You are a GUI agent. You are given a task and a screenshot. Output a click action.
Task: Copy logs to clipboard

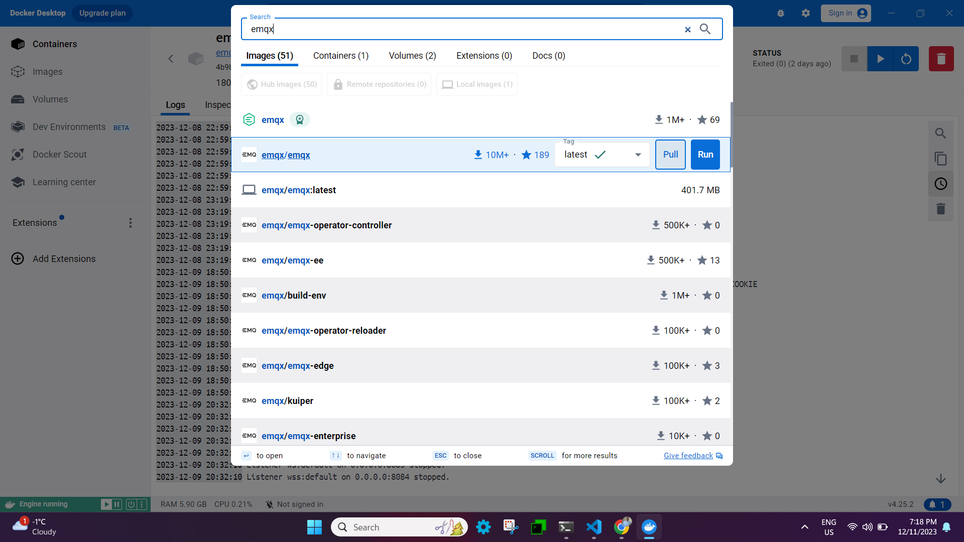point(940,159)
